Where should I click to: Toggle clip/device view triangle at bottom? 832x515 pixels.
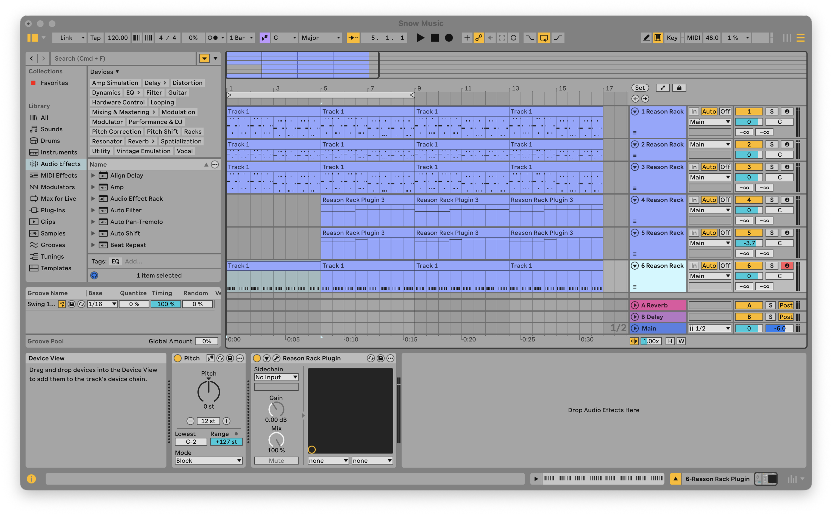[x=675, y=479]
